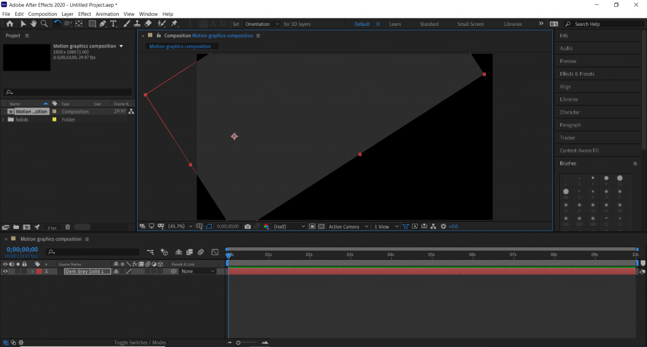Delete selected project items with trash icon
The height and width of the screenshot is (347, 647).
[x=68, y=227]
